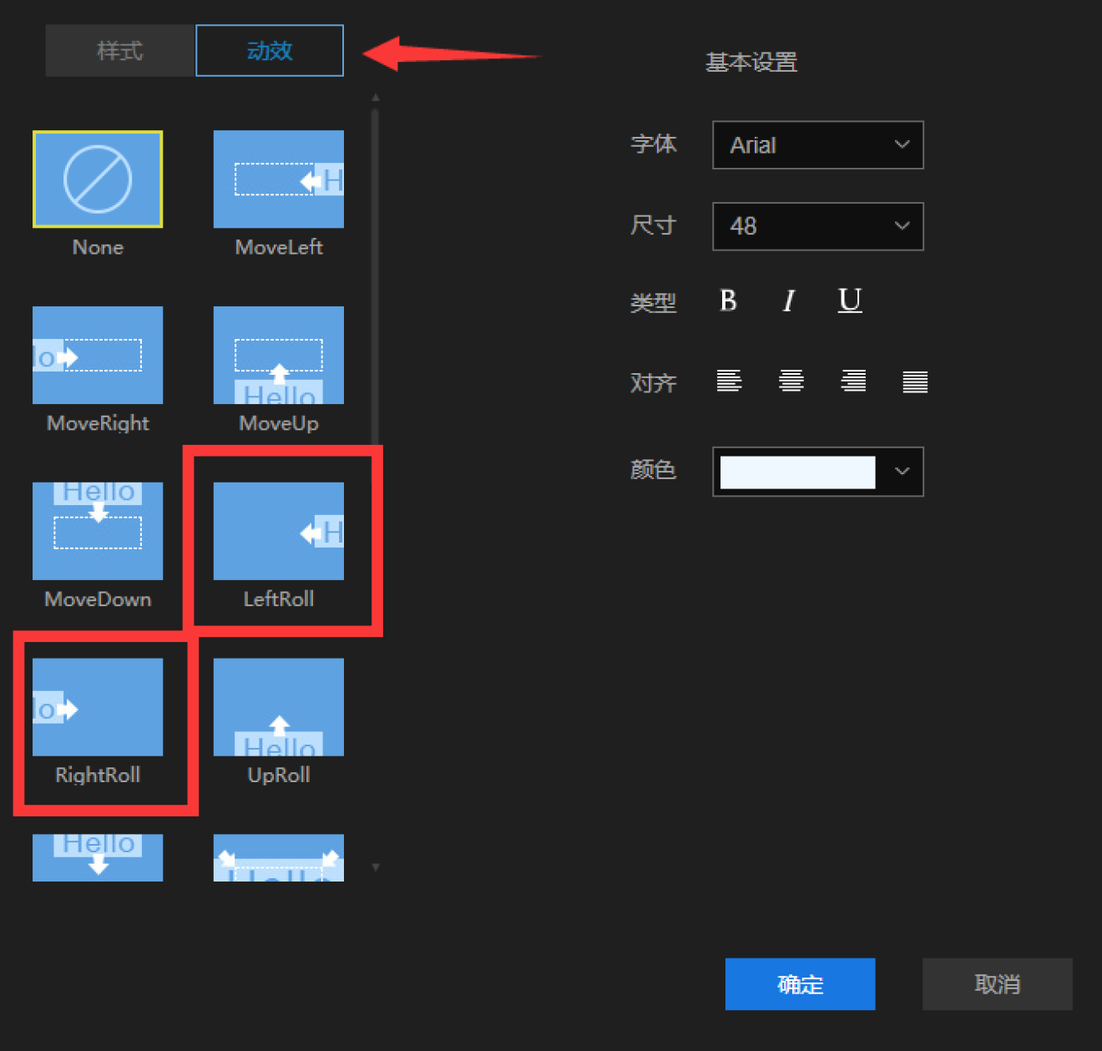Select the MoveRight animation effect
This screenshot has height=1051, width=1102.
pyautogui.click(x=98, y=356)
